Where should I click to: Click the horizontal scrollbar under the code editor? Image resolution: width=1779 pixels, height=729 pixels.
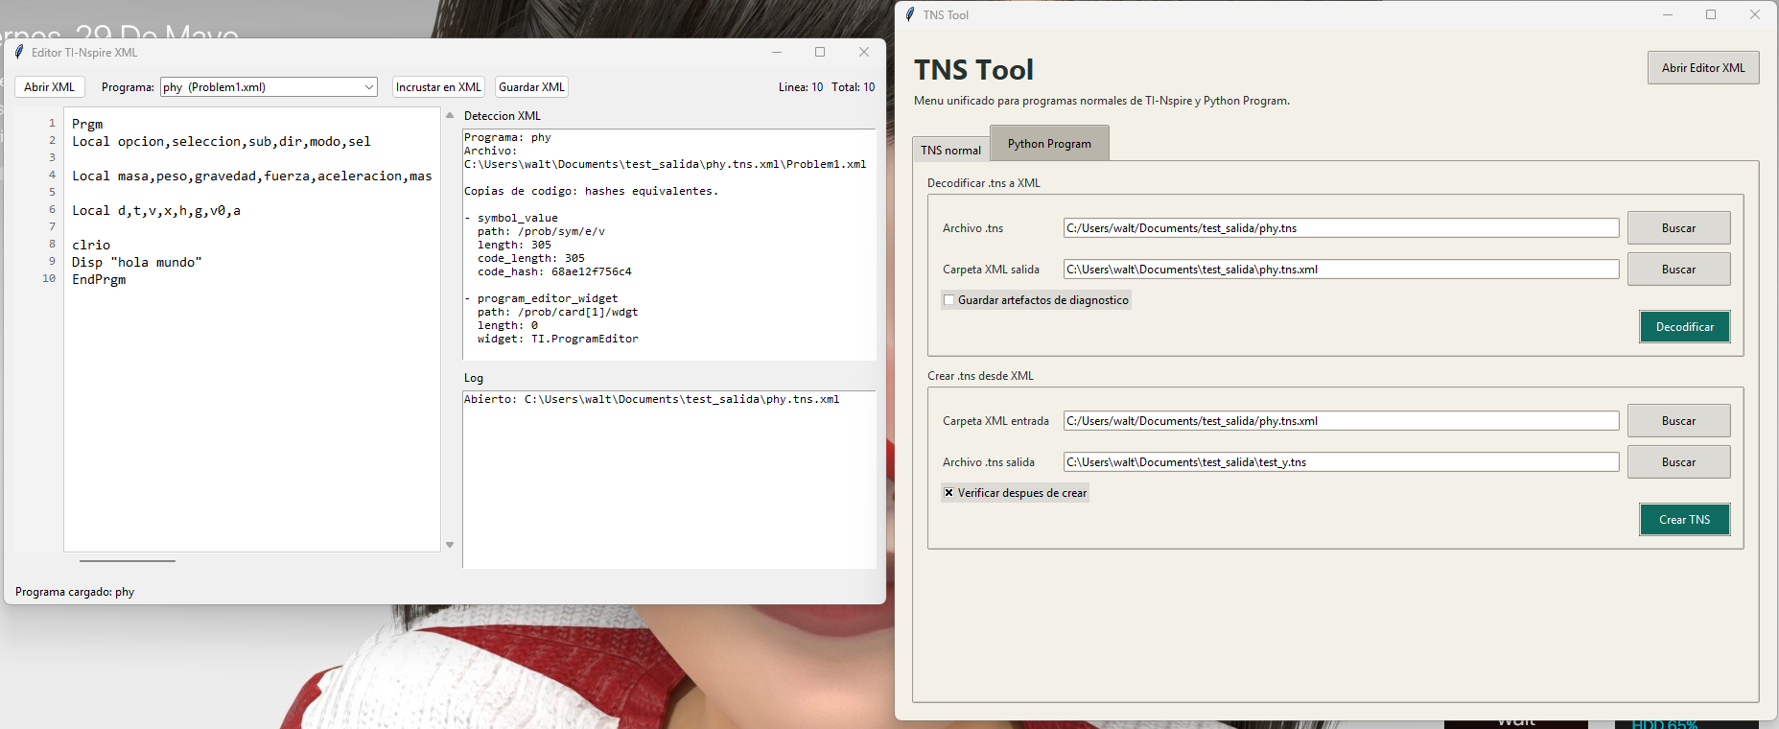tap(128, 560)
